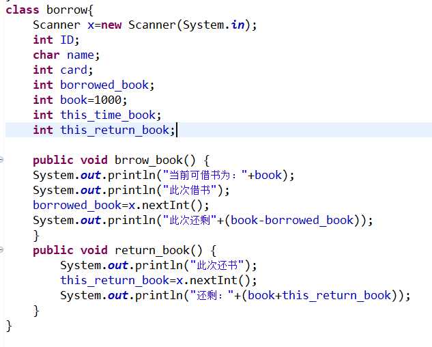
Task: Click the 'class borrow{' declaration line
Action: (x=50, y=10)
